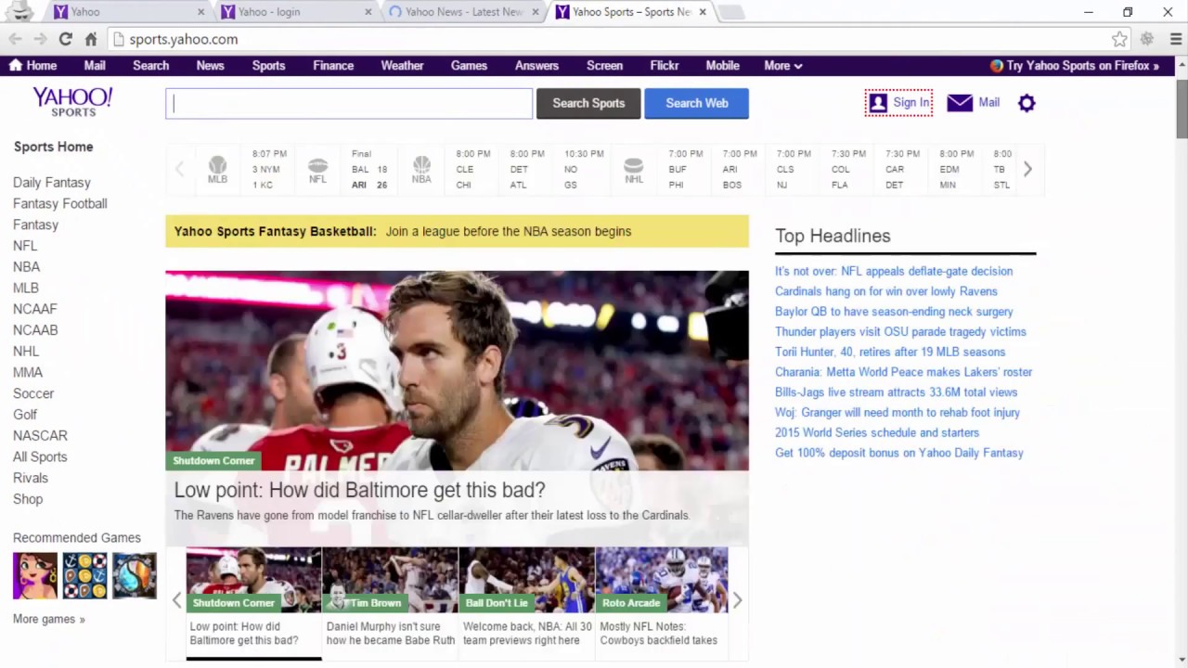Show next story thumbnails with the right arrow
The height and width of the screenshot is (668, 1188).
737,600
